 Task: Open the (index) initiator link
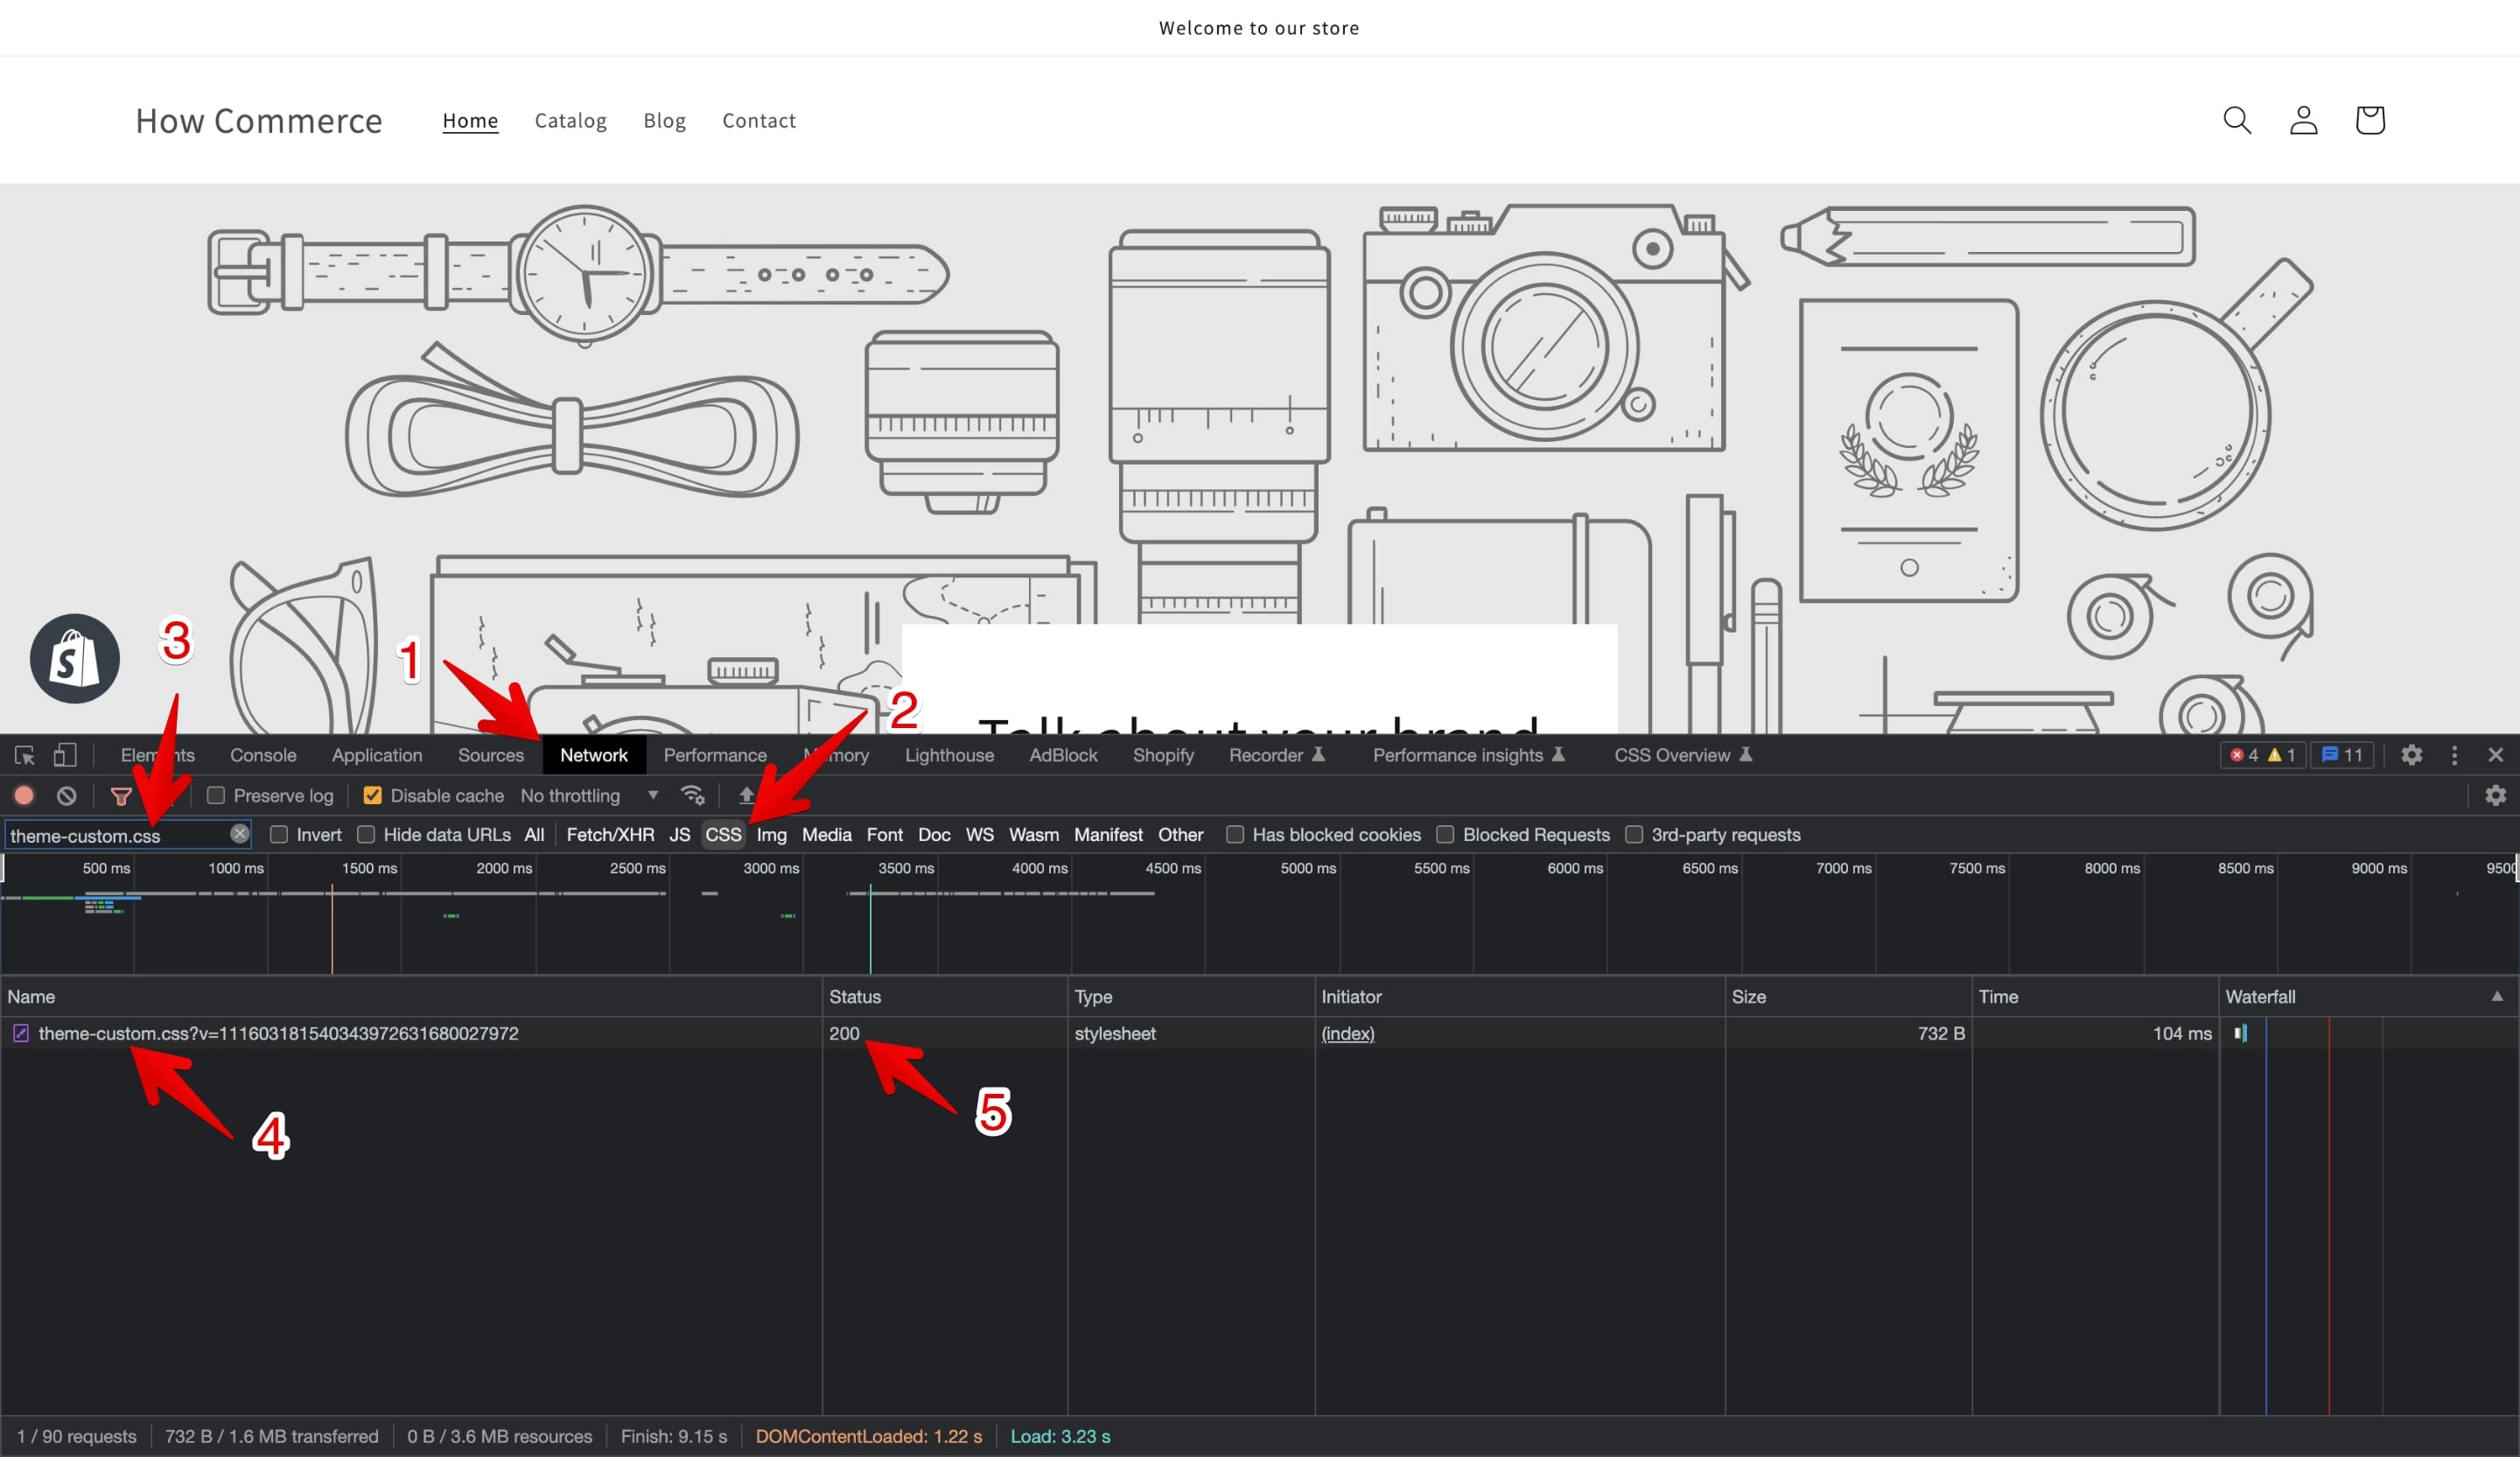[1347, 1033]
